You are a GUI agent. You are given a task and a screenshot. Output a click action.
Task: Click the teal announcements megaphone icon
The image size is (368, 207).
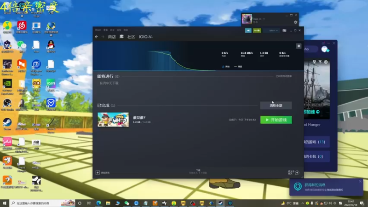pos(248,30)
